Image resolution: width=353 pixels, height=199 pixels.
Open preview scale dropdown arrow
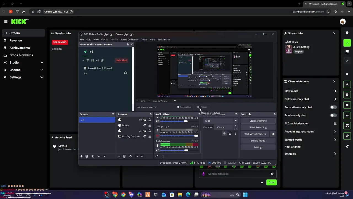pos(175,101)
